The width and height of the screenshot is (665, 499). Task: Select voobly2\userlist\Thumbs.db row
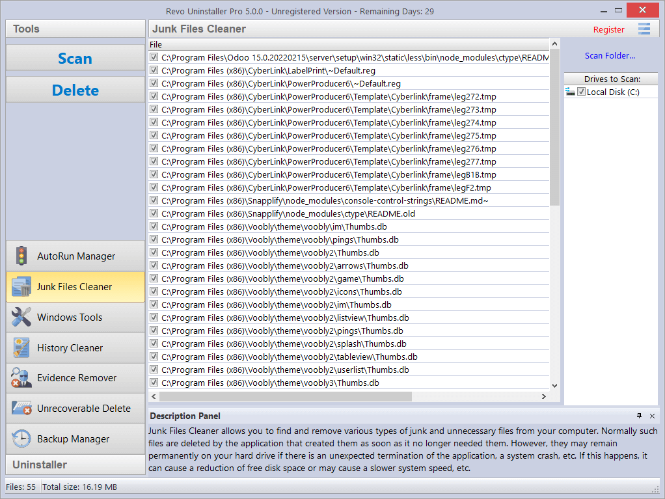pos(349,370)
